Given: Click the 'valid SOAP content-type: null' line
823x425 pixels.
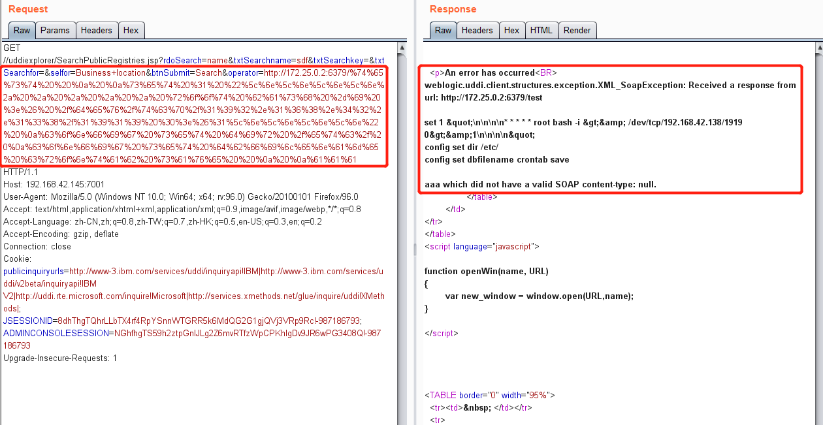Looking at the screenshot, I should (x=540, y=185).
